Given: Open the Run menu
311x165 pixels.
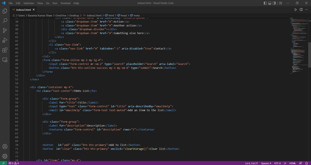Looking at the screenshot, I should click(x=55, y=3).
